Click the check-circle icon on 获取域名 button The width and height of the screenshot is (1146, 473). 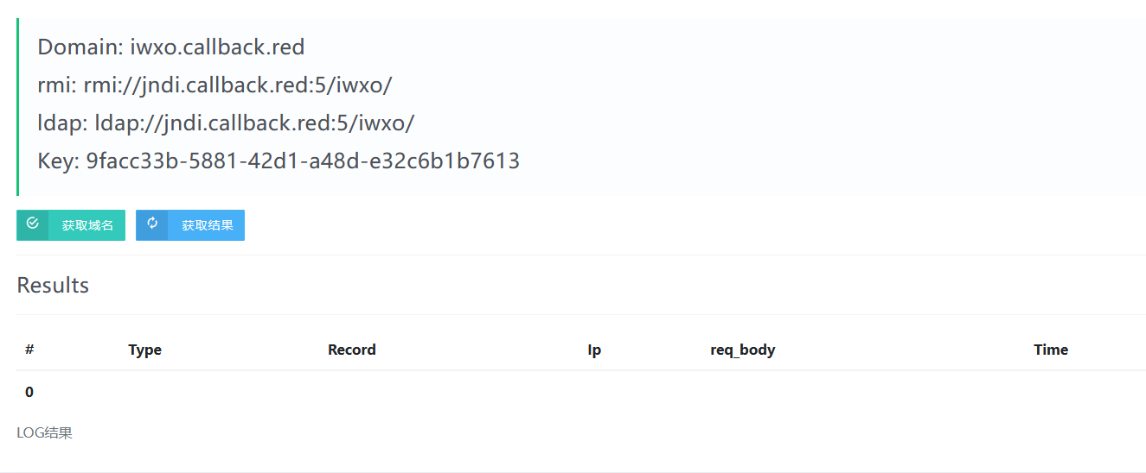click(x=33, y=224)
